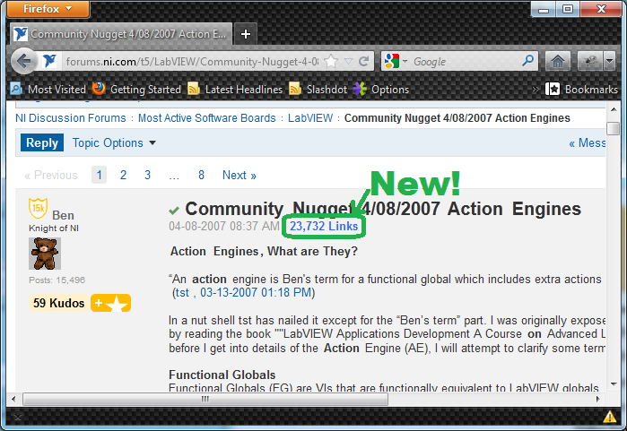Open dropdown arrow next to add-on icon
The image size is (627, 431).
coord(609,62)
